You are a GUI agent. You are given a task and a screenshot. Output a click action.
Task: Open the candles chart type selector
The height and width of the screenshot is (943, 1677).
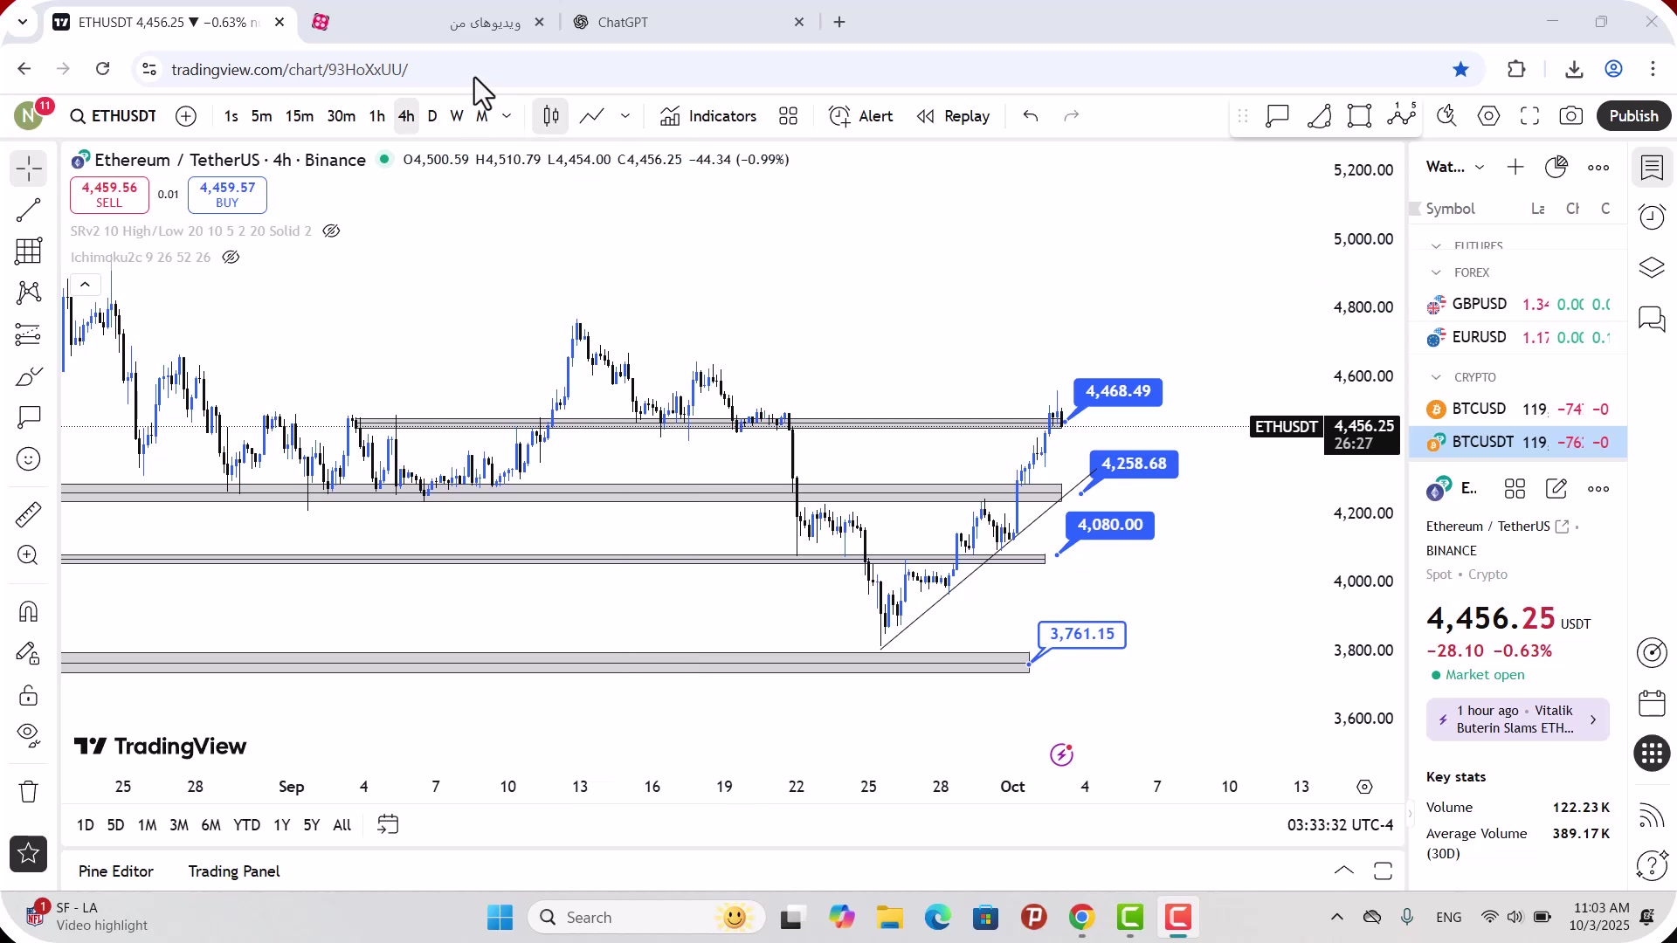point(550,116)
